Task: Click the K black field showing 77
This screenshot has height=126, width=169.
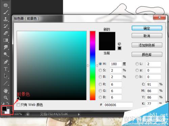Action: pos(152,104)
